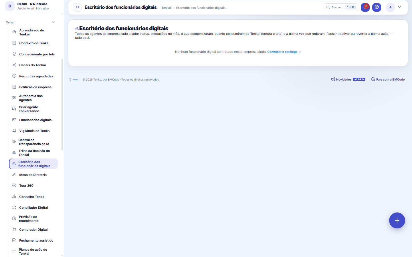Click the compass icon for Tour 360
Image resolution: width=412 pixels, height=257 pixels.
tap(14, 186)
